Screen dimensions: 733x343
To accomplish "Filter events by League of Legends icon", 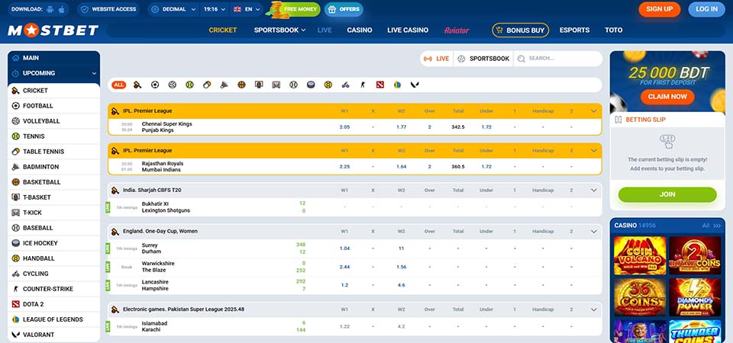I will pos(397,85).
